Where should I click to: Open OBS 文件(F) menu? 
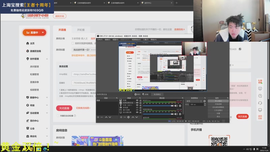pyautogui.click(x=100, y=40)
